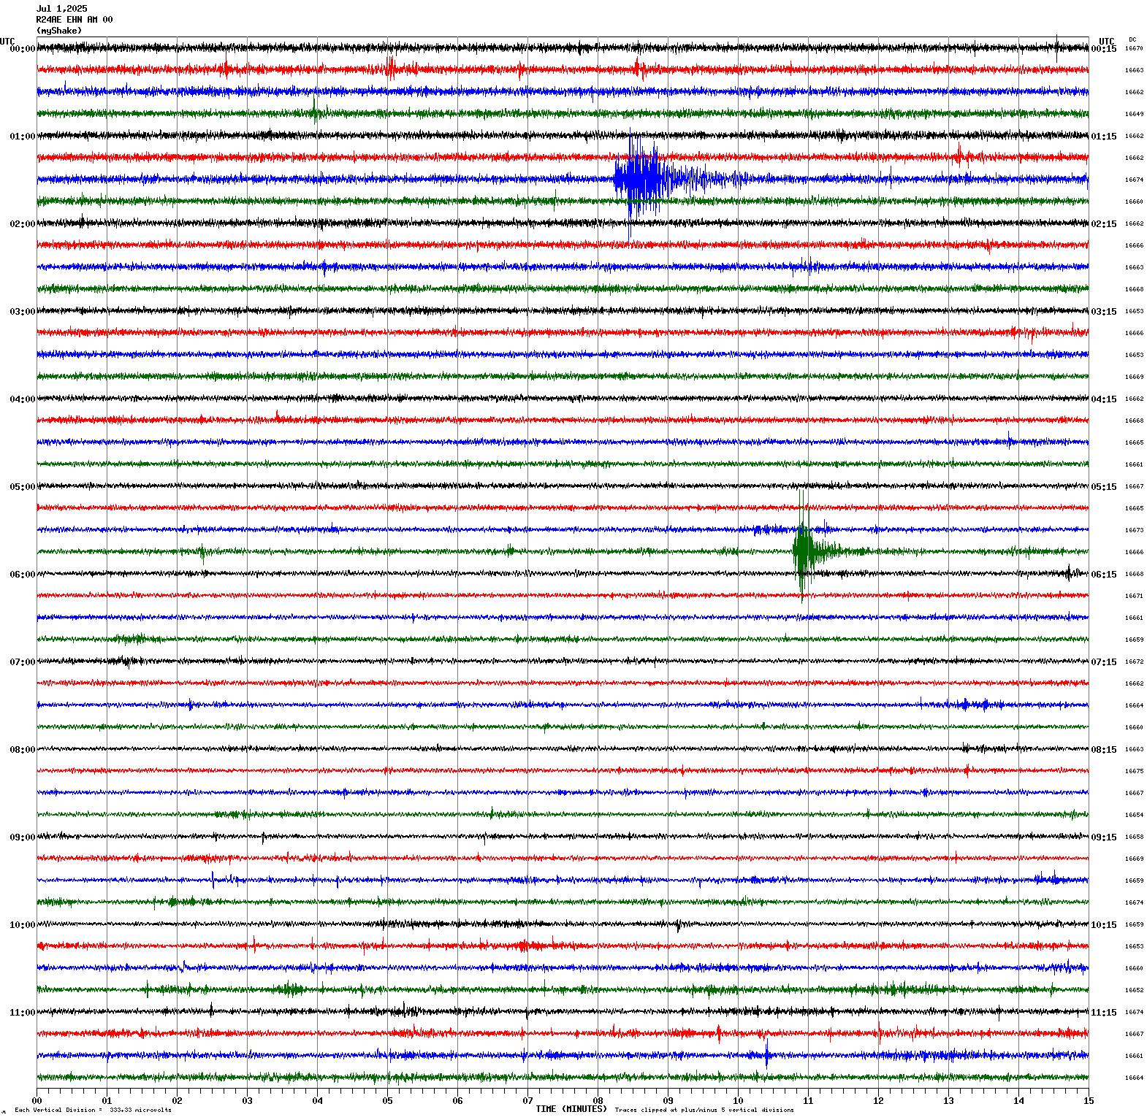Image resolution: width=1147 pixels, height=1120 pixels.
Task: Click minute 01 tick label on bottom axis
Action: pos(107,1101)
